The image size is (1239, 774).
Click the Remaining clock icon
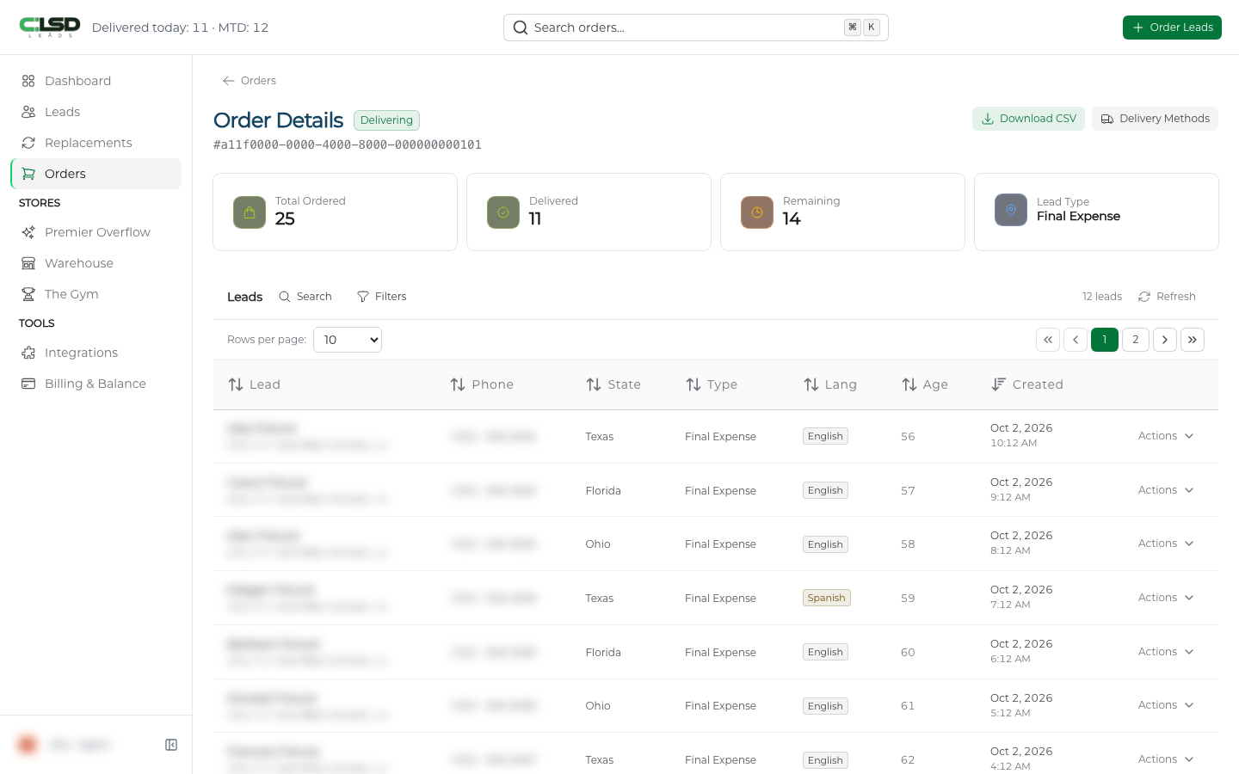(757, 212)
